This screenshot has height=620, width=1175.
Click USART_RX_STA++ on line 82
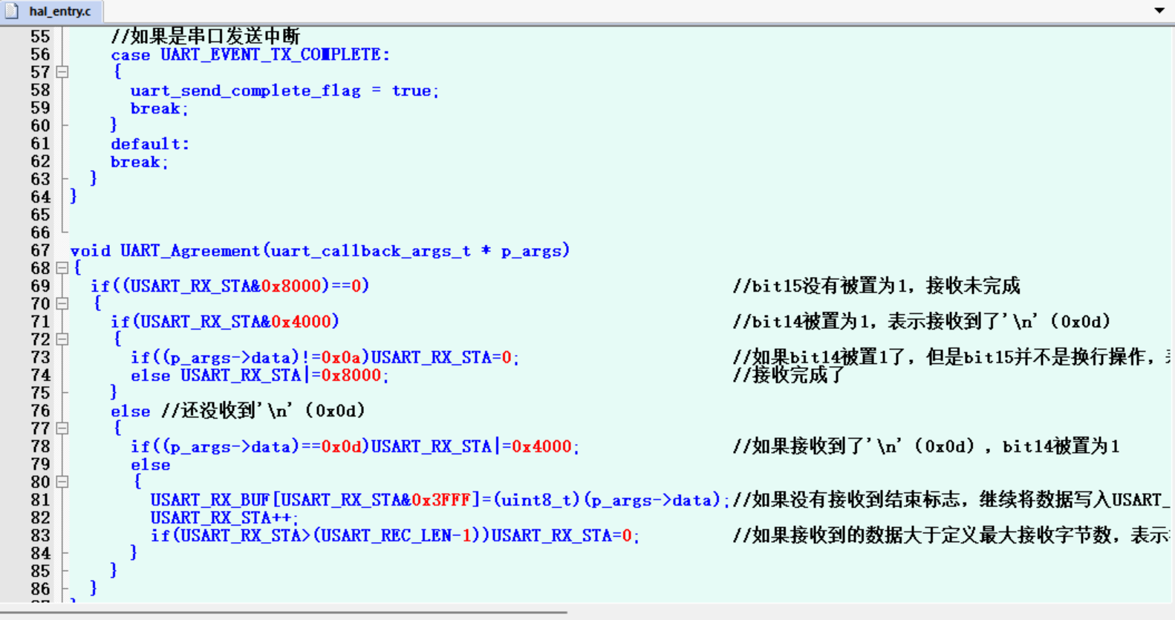pyautogui.click(x=221, y=518)
